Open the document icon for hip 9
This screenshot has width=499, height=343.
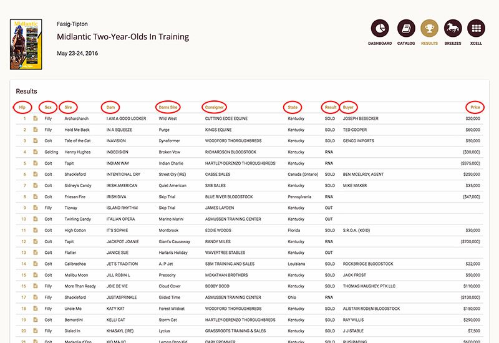(36, 208)
